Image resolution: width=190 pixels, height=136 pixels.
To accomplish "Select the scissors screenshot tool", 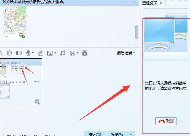I will [72, 53].
